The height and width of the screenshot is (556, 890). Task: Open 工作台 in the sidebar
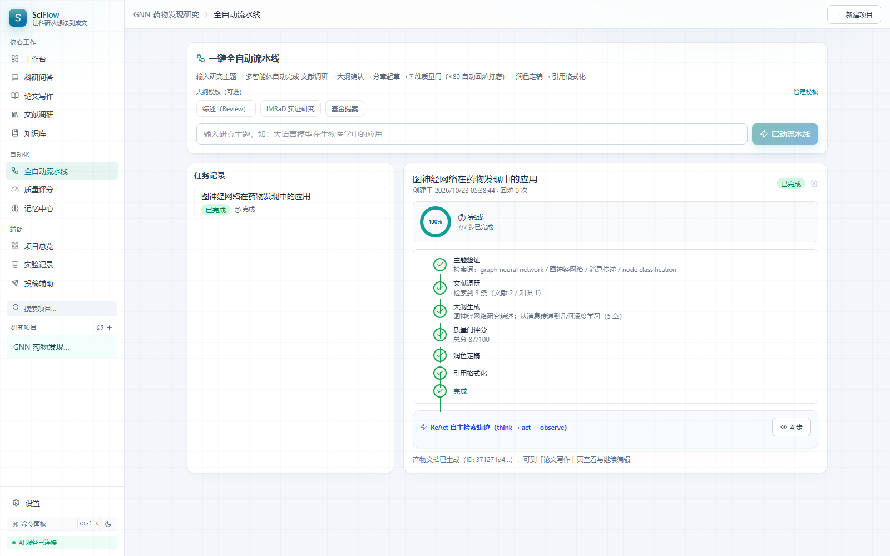coord(62,58)
